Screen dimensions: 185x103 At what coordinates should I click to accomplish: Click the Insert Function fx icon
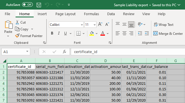coord(64,52)
